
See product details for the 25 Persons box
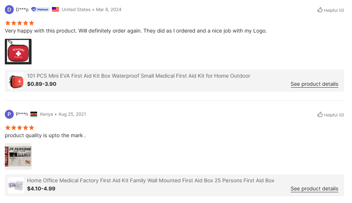[x=314, y=189]
